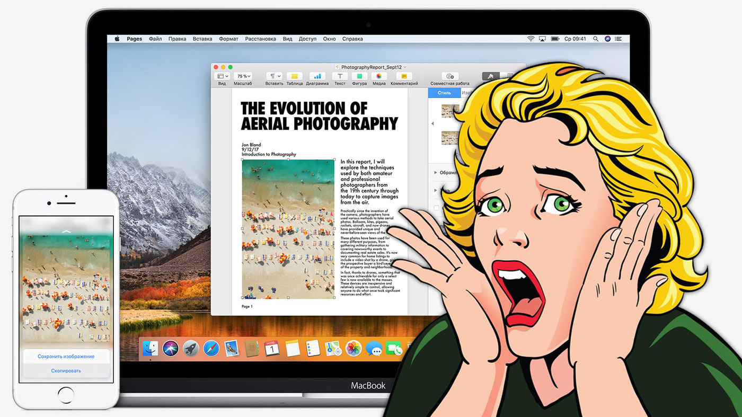Launch Maps from the Dock
This screenshot has width=742, height=417.
pos(333,348)
